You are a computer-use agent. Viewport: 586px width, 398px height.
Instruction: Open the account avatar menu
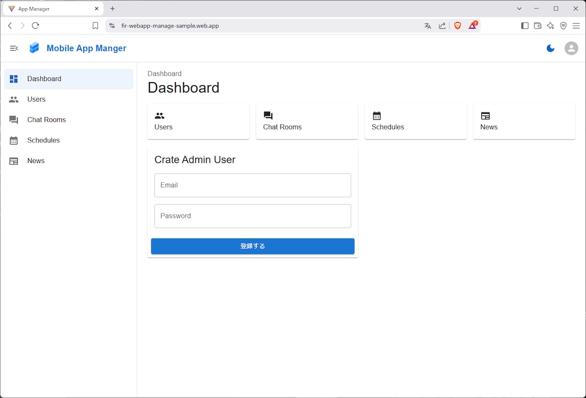571,48
